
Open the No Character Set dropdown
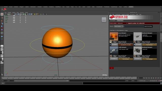point(153,81)
